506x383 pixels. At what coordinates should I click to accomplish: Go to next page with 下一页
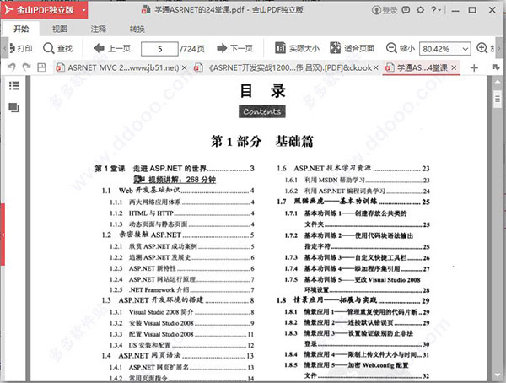pos(234,48)
